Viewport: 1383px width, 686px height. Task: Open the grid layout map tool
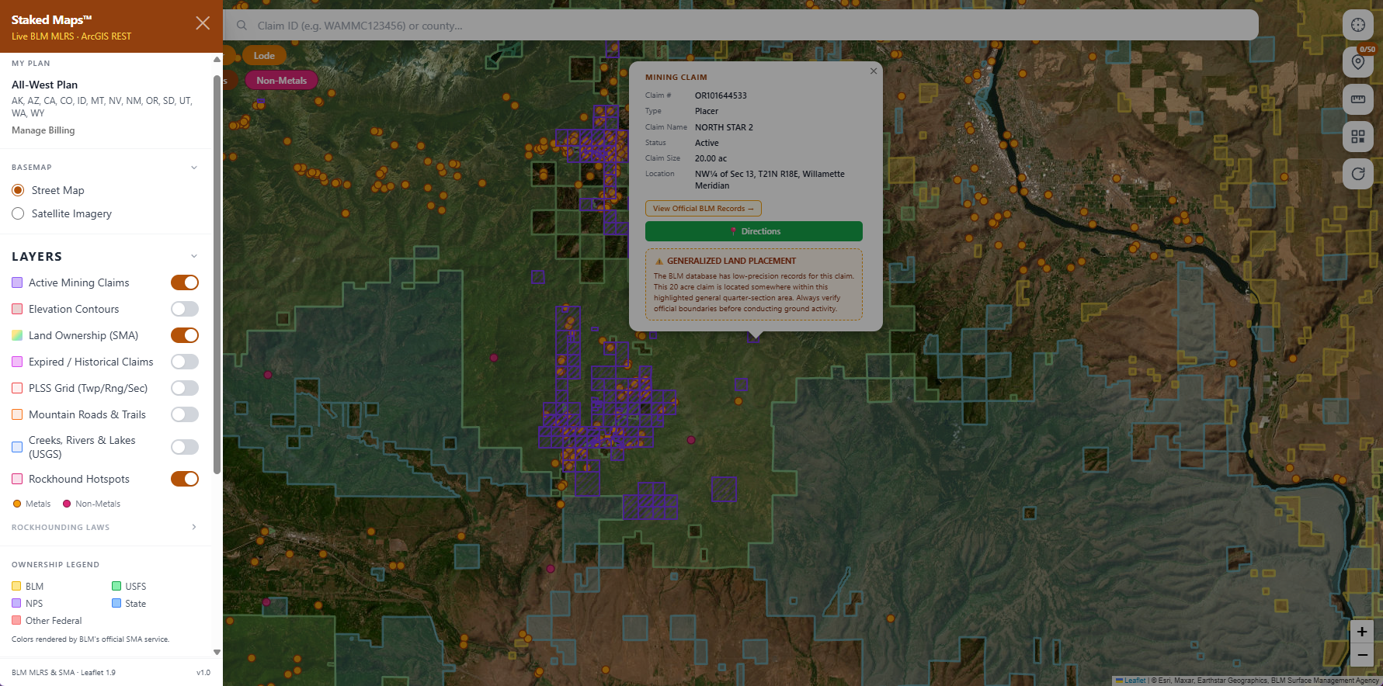coord(1357,137)
